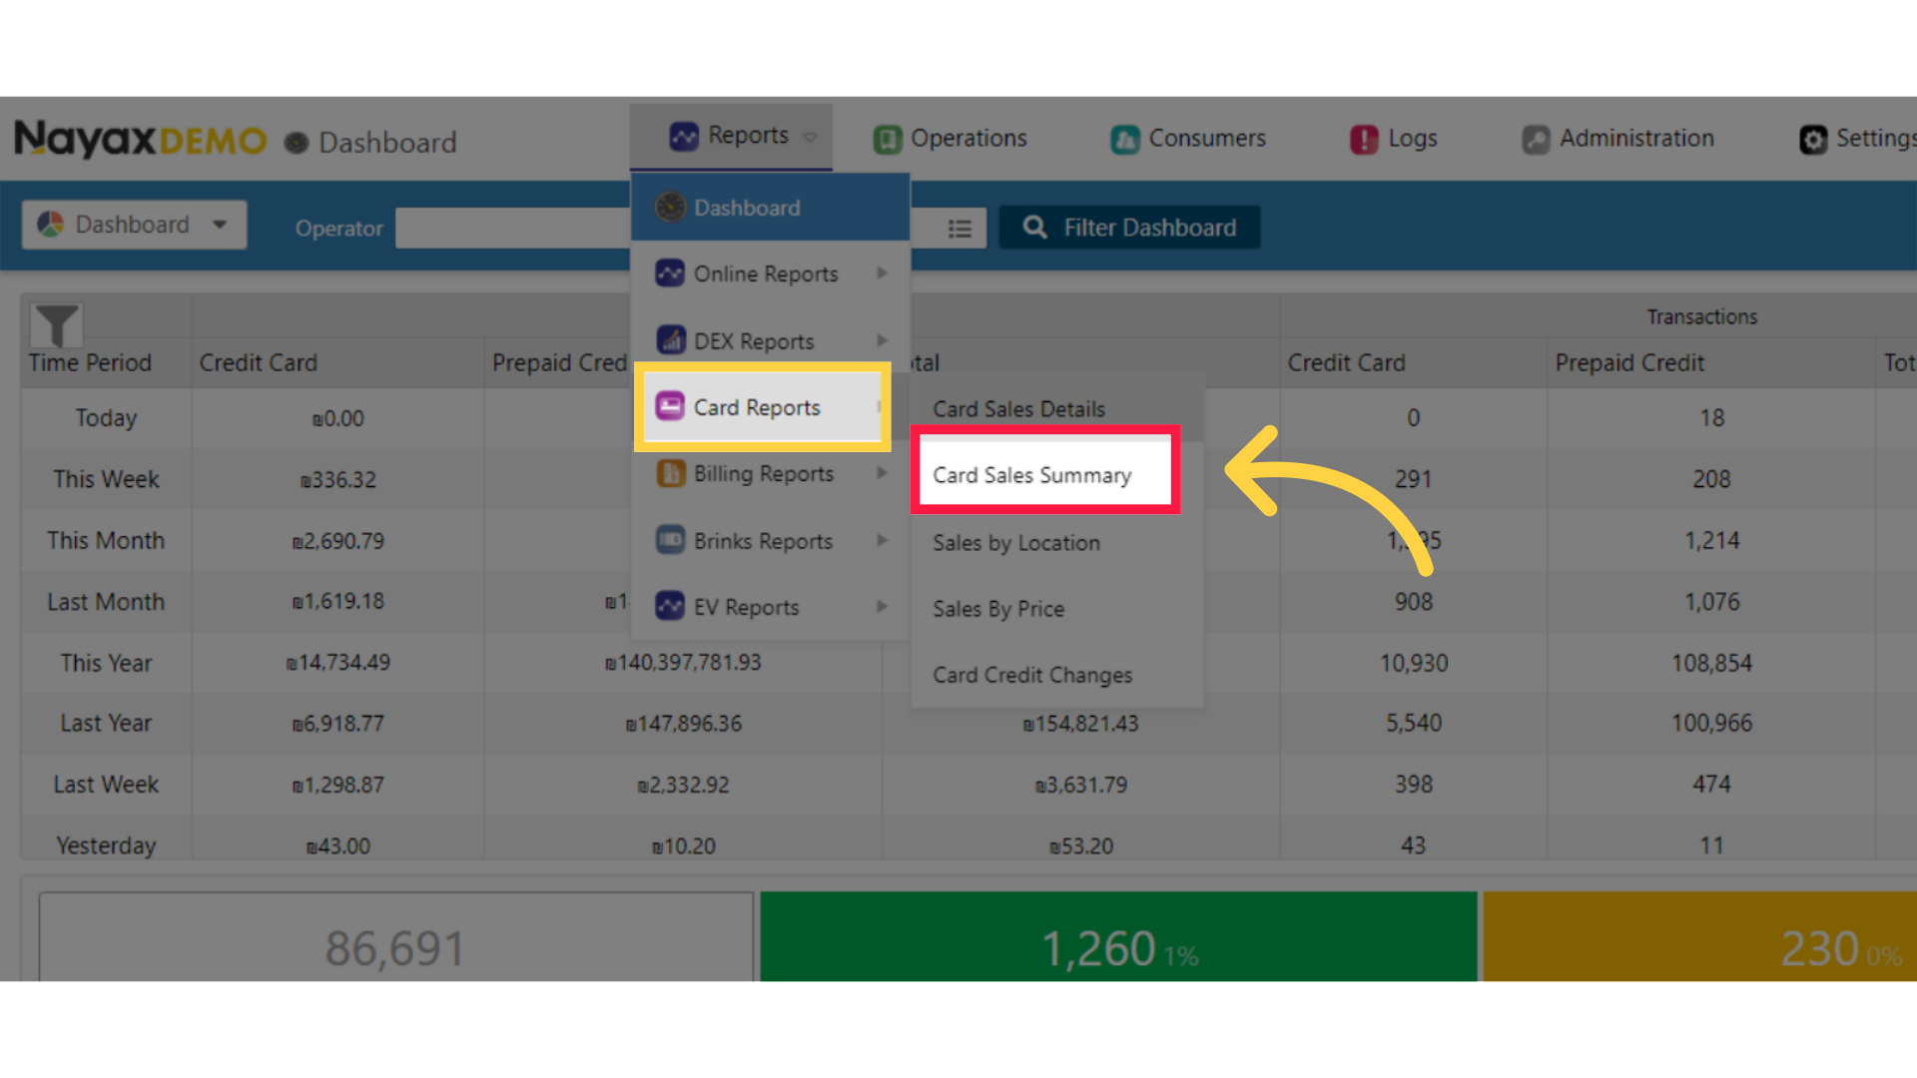Open Card Credit Changes

coord(1056,675)
